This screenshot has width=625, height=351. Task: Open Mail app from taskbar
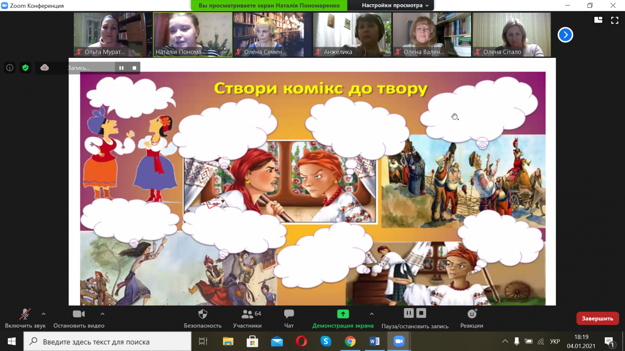click(x=277, y=342)
